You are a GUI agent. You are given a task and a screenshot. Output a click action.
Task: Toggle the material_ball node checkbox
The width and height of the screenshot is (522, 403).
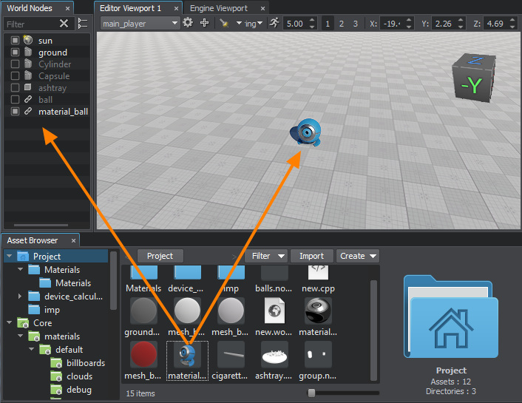tap(15, 112)
